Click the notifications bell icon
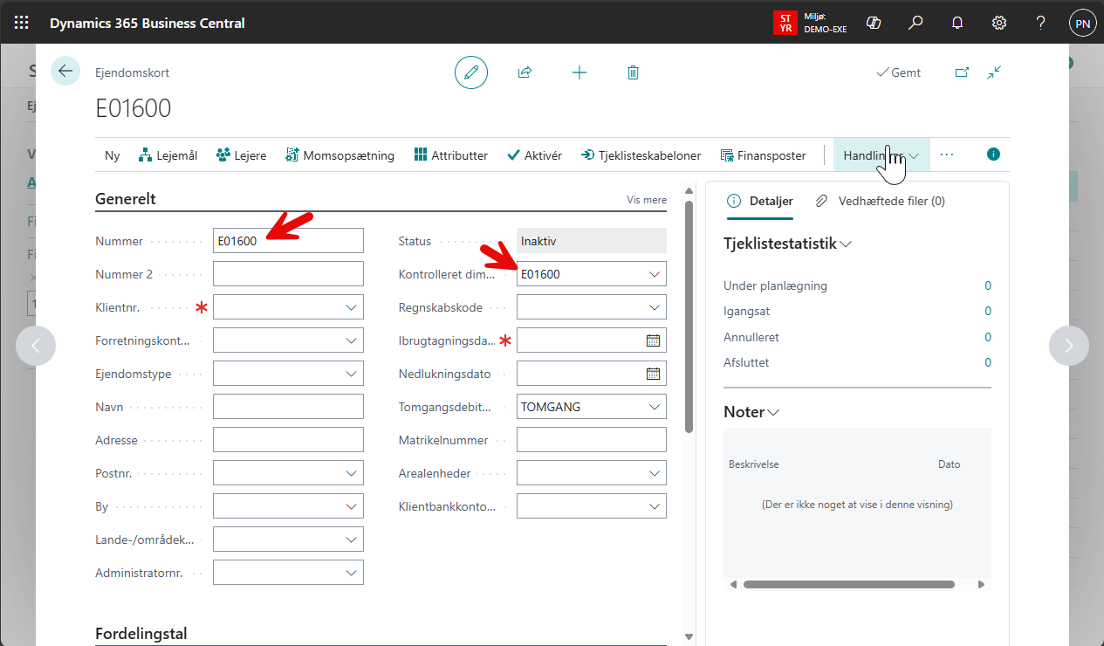The image size is (1104, 646). [957, 23]
